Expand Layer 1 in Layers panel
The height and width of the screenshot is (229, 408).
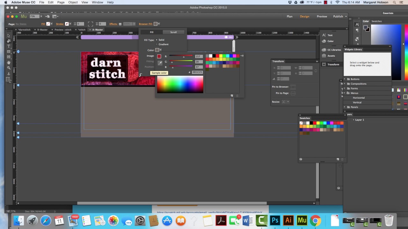click(353, 120)
